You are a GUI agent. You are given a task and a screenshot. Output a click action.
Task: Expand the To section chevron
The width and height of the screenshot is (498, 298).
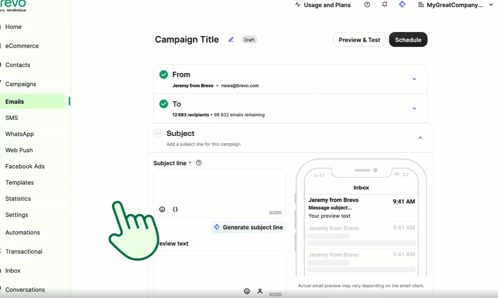pyautogui.click(x=414, y=108)
